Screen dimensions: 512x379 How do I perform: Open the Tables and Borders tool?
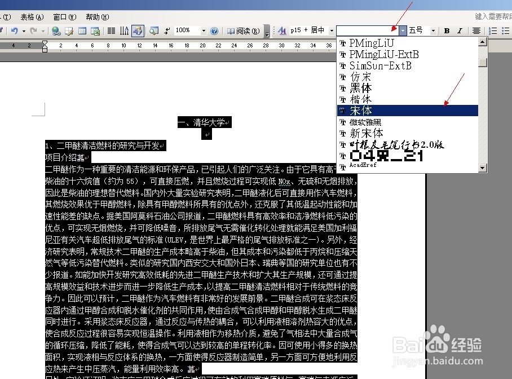coord(69,30)
